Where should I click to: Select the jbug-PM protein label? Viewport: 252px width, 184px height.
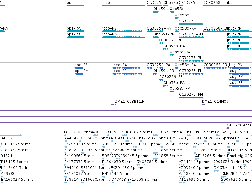pos(236,77)
